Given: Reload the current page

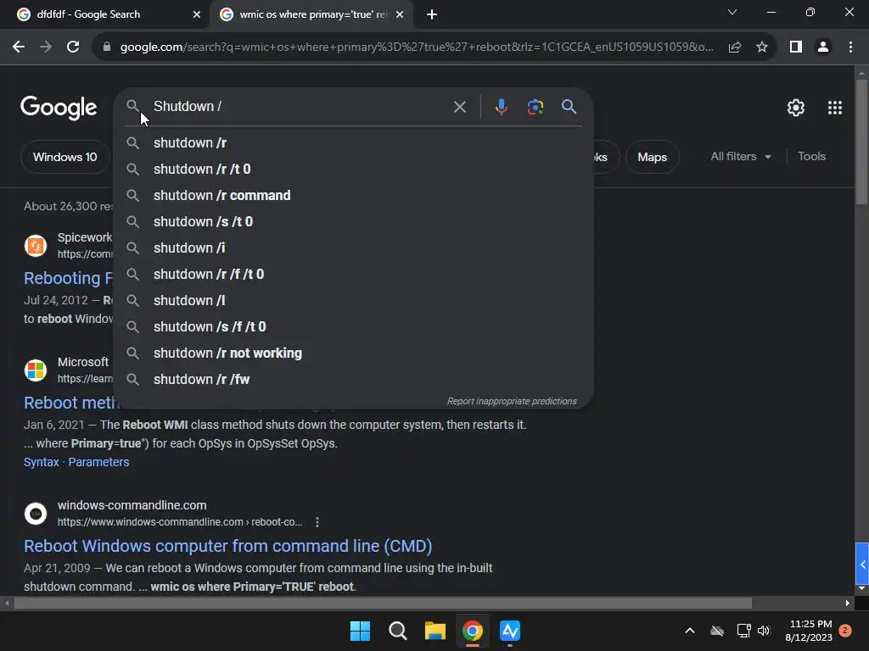Looking at the screenshot, I should coord(73,47).
